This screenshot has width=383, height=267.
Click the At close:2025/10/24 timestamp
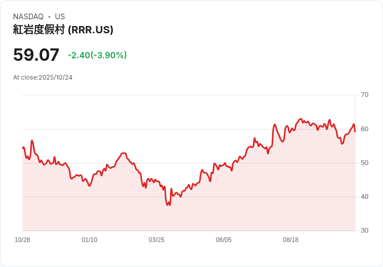click(43, 78)
